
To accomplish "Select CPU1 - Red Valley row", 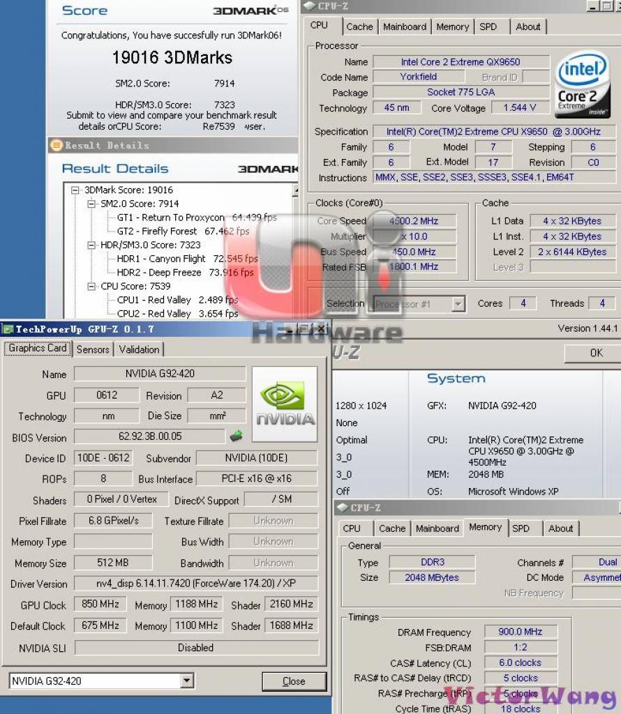I will pos(178,300).
